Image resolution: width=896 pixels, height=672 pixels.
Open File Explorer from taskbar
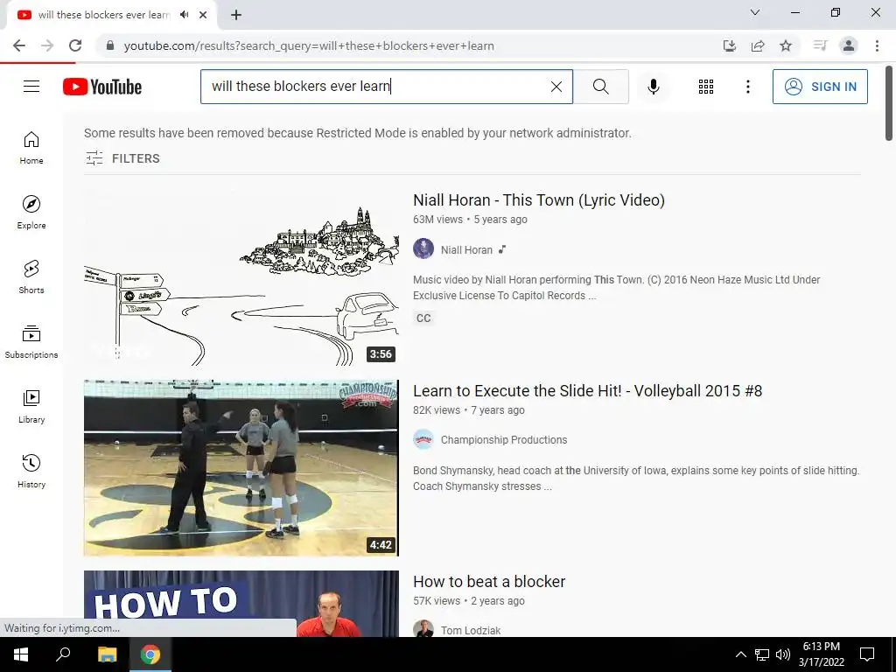click(x=107, y=654)
